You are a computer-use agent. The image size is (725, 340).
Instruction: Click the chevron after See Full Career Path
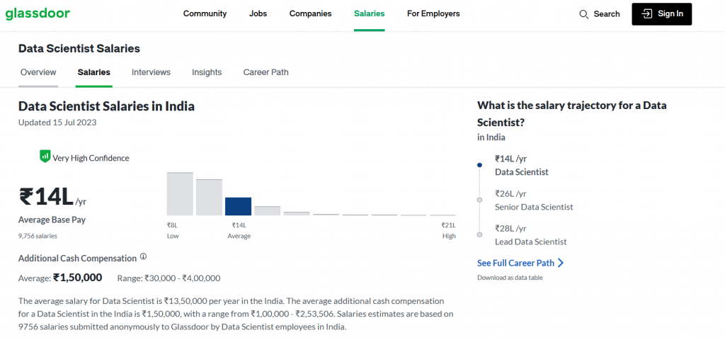[x=561, y=263]
